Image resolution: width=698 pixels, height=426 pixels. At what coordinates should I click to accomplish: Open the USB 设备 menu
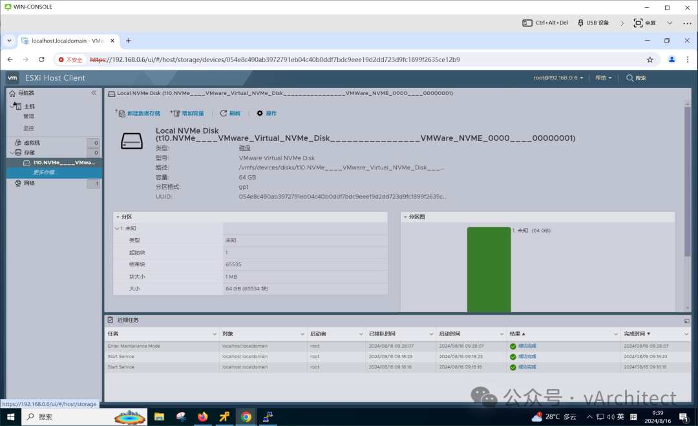[593, 23]
